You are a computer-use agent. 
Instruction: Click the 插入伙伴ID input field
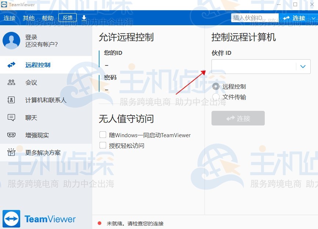pos(254,17)
